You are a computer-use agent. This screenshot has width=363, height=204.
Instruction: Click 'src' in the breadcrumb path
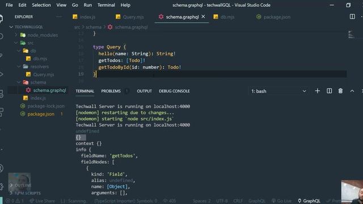pos(77,27)
